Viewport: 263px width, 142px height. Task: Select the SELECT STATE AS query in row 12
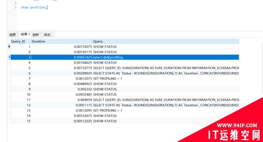[166, 105]
